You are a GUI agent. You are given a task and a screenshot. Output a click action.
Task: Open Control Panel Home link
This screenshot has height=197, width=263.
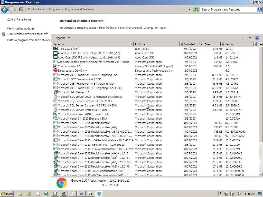19,19
